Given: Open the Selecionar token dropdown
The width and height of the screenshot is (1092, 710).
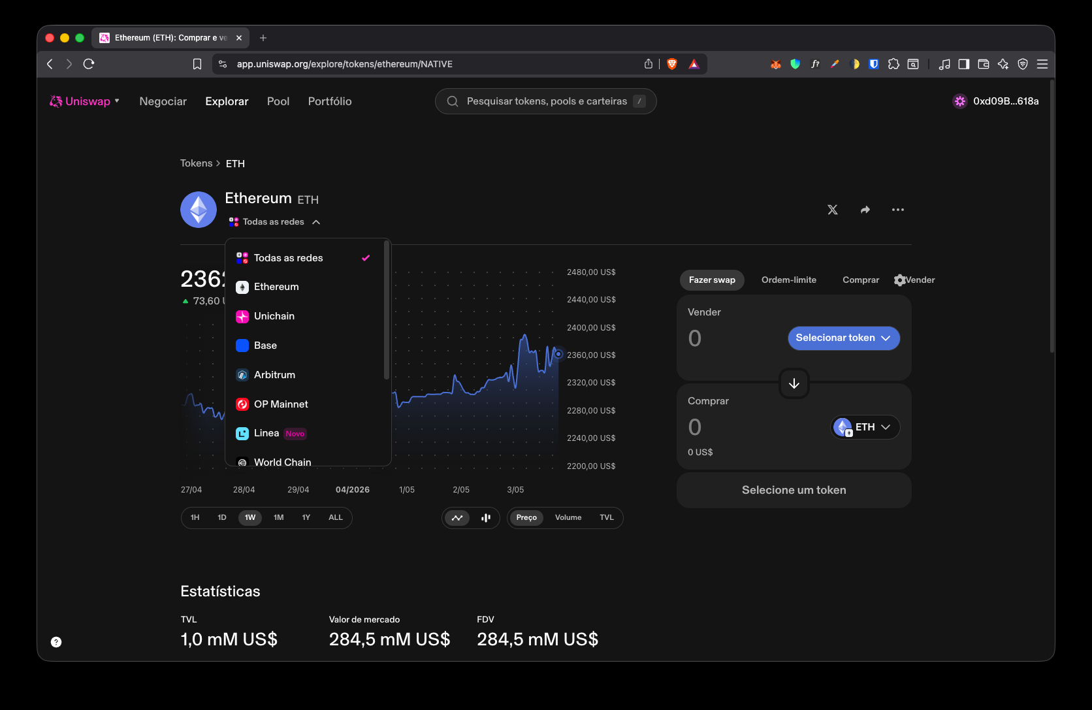Looking at the screenshot, I should (x=844, y=338).
